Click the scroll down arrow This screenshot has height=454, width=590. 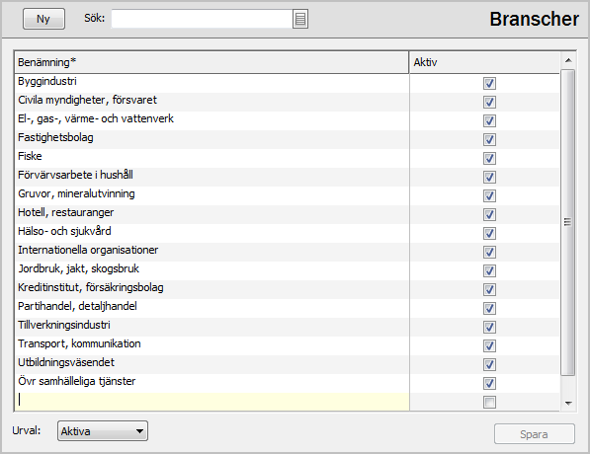click(568, 403)
